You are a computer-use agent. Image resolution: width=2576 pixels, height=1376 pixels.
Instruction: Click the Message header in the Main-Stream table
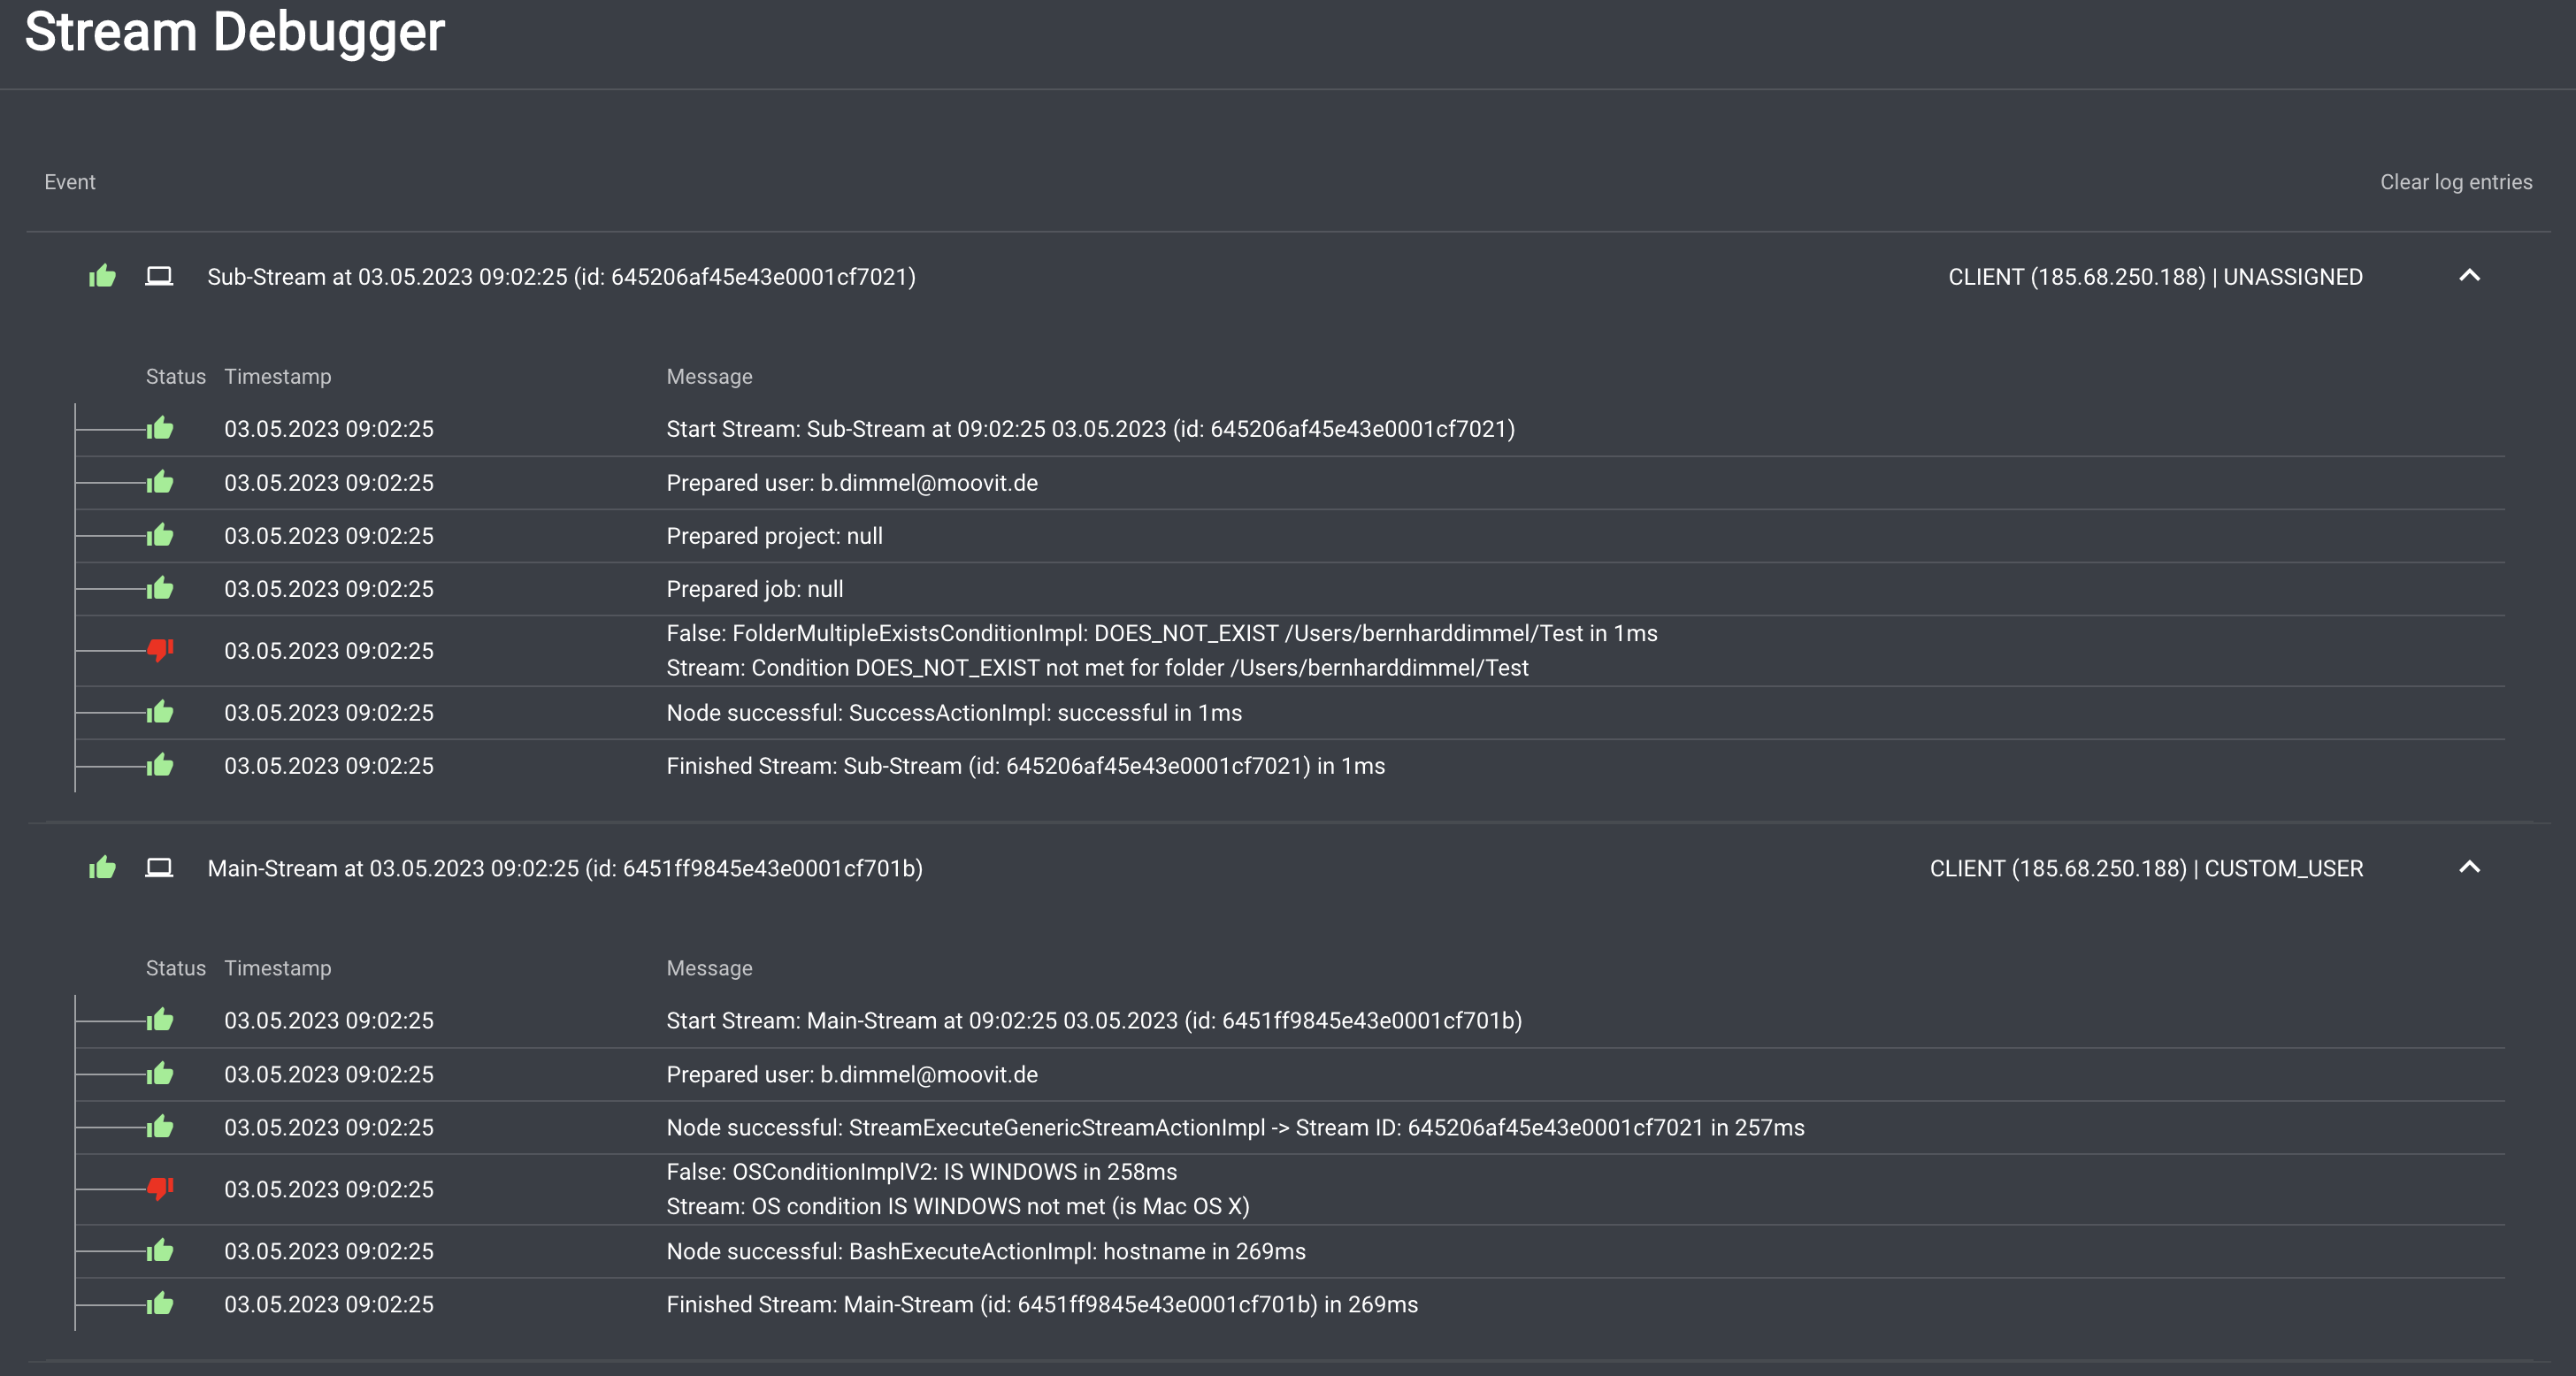[709, 968]
